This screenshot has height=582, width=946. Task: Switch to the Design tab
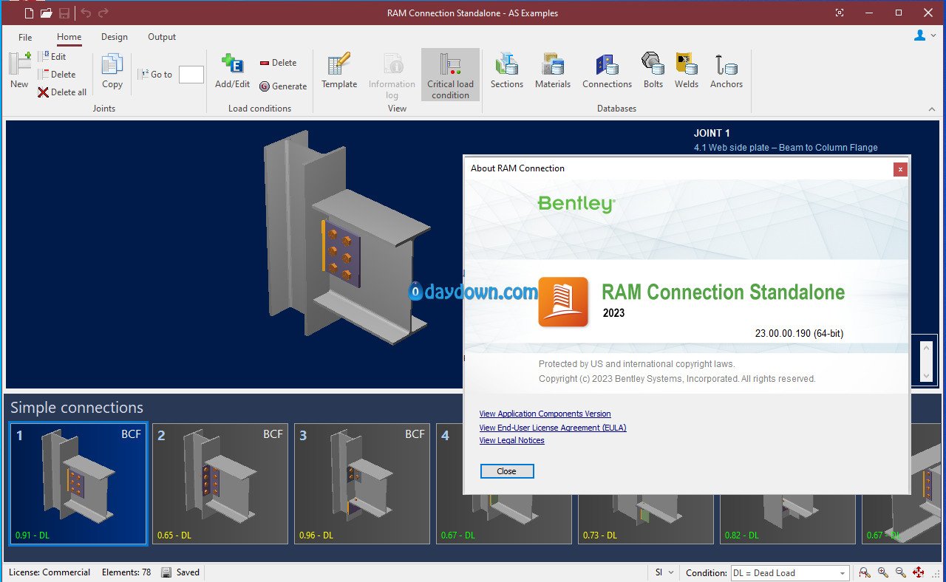pyautogui.click(x=115, y=37)
